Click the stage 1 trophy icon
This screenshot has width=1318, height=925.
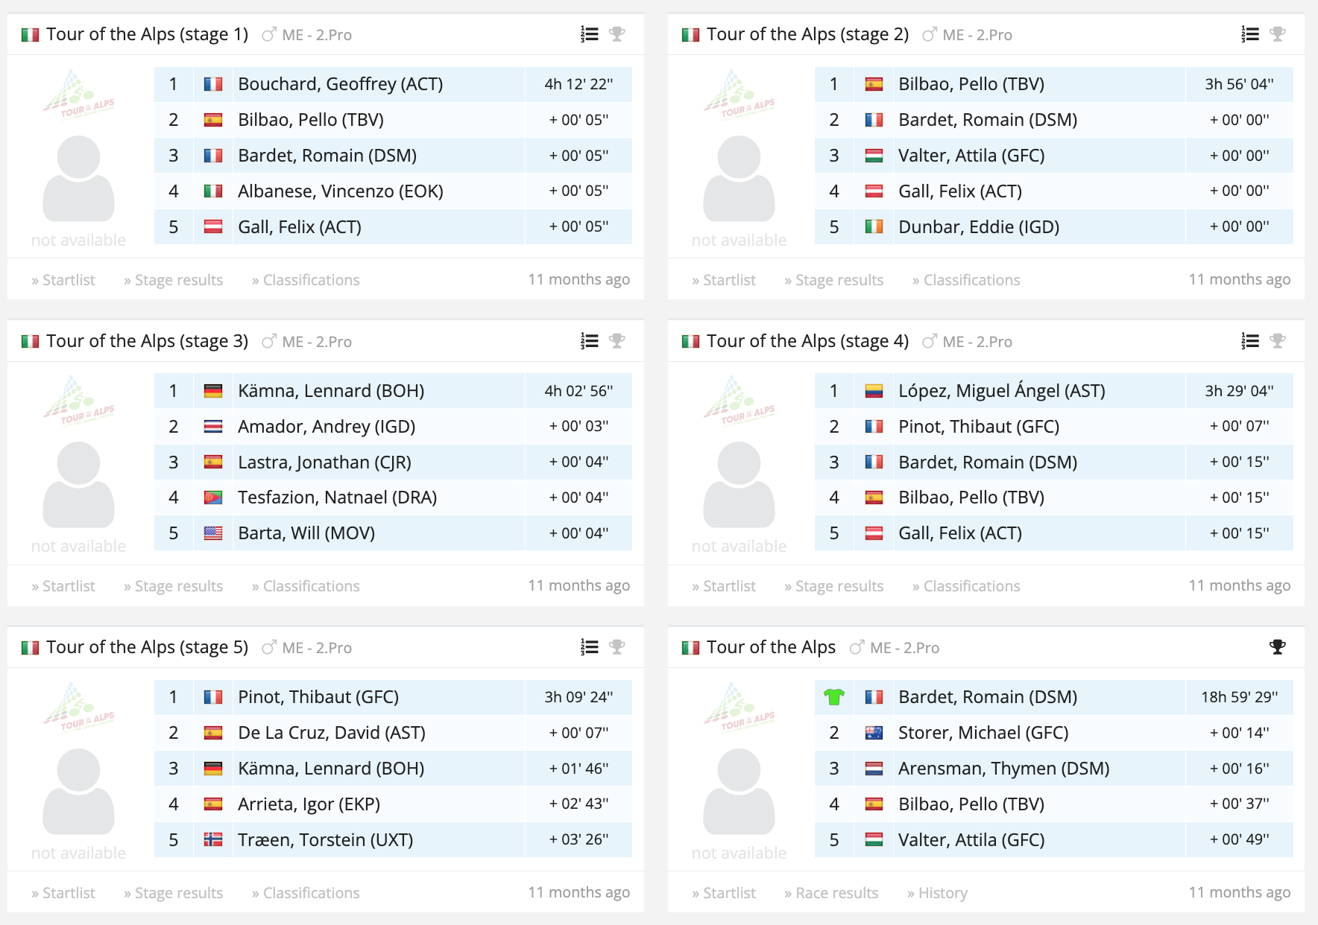(x=617, y=34)
